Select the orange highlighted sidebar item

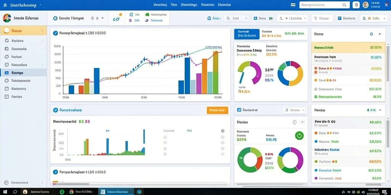pyautogui.click(x=23, y=30)
